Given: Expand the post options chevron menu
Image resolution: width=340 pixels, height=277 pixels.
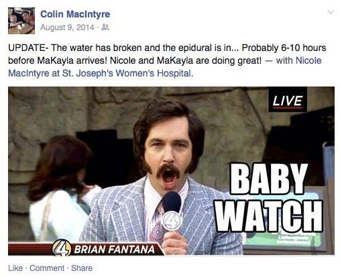Looking at the screenshot, I should (331, 12).
